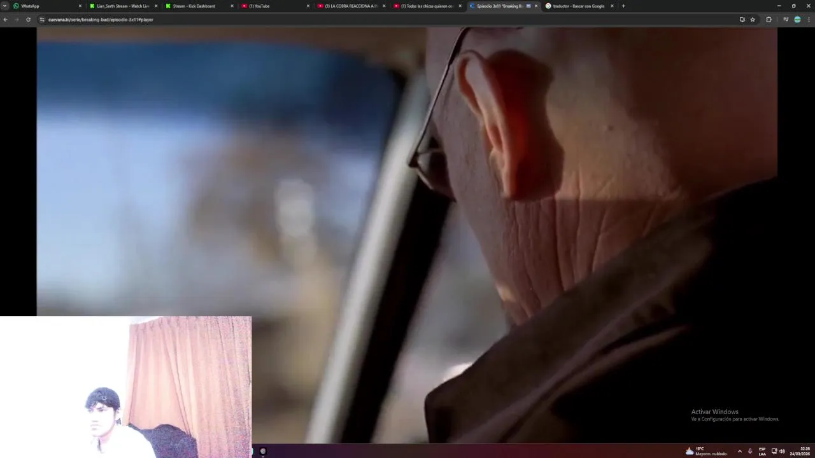Open a new browser tab
This screenshot has width=815, height=458.
point(623,6)
